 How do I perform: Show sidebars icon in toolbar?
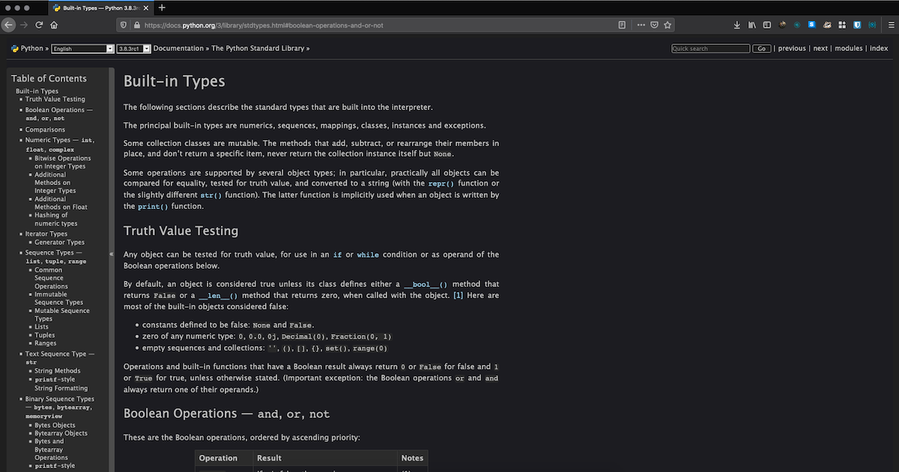coord(767,25)
